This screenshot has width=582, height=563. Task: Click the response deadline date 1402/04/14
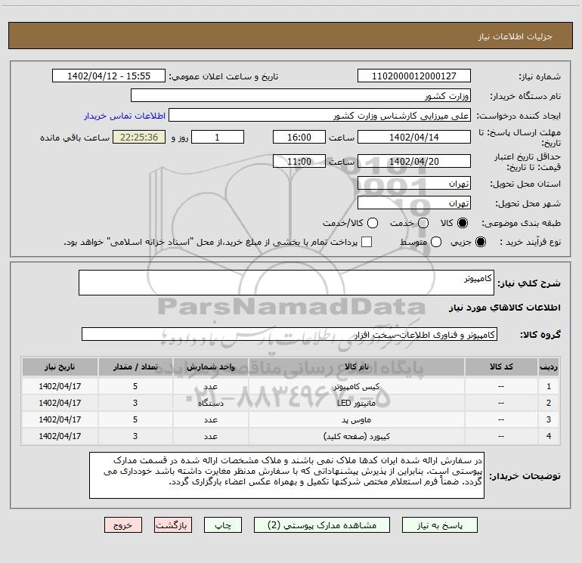coord(414,138)
